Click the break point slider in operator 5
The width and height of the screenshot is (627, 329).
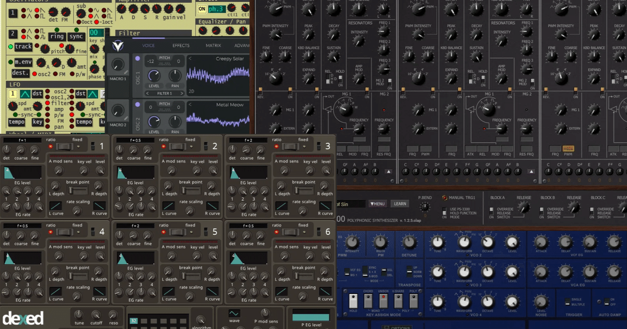click(x=191, y=275)
